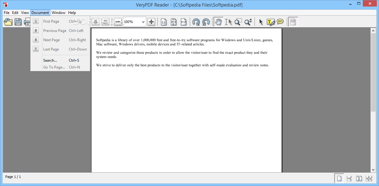Viewport: 379px width, 186px height.
Task: Choose Last Page menu entry
Action: point(60,49)
